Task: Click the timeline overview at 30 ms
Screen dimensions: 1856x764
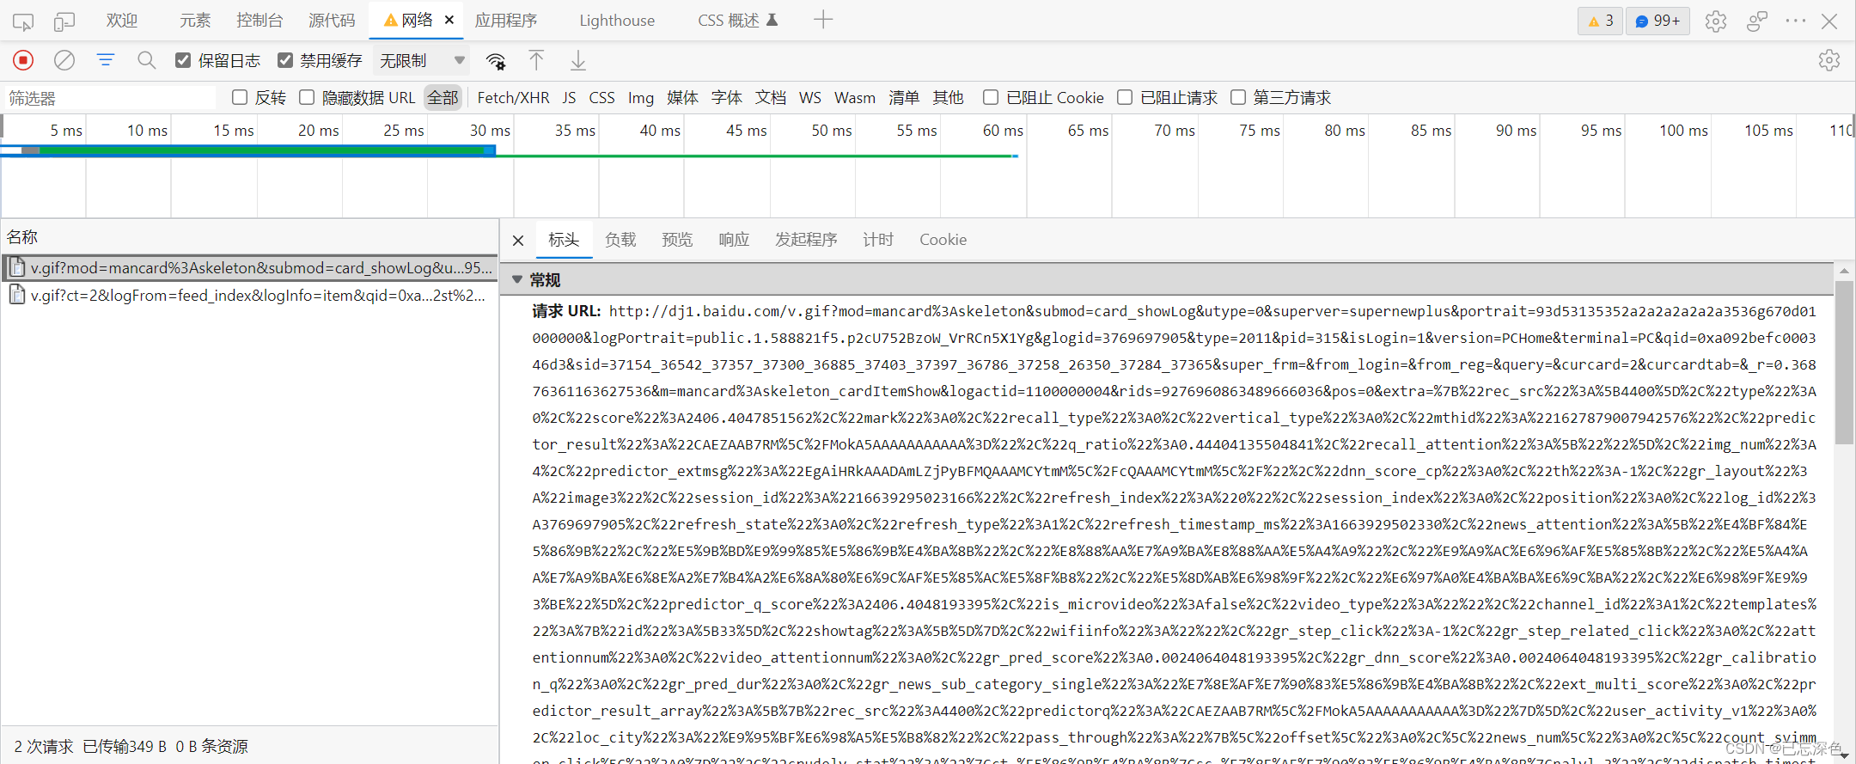Action: click(x=490, y=131)
